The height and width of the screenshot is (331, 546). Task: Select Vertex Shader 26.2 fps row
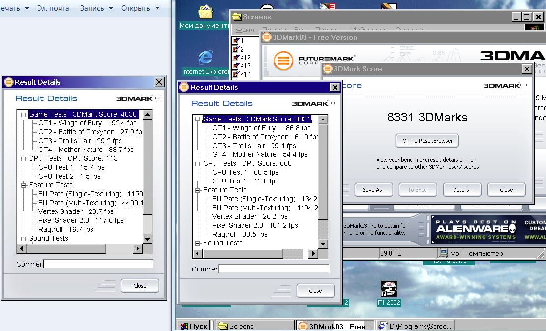[x=250, y=216]
